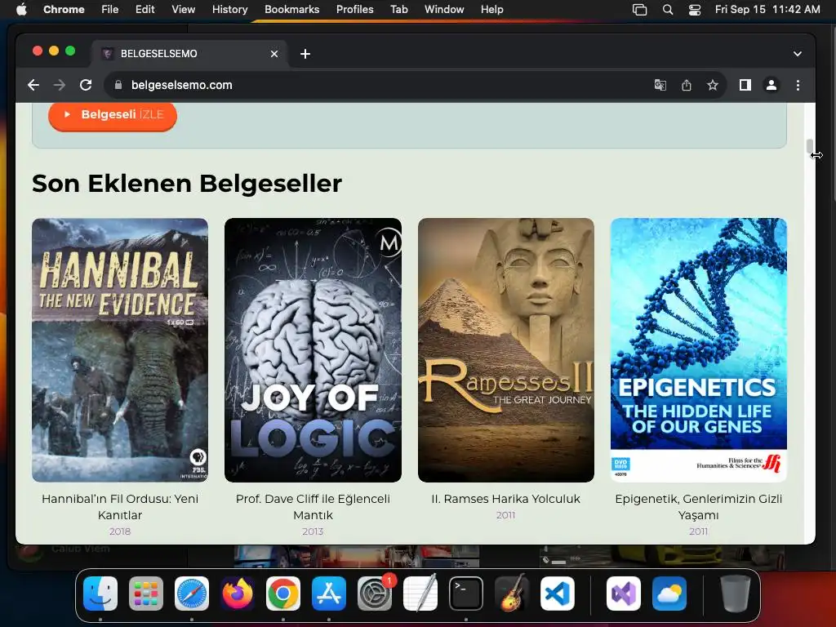Bookmark this tab with the star icon
836x627 pixels.
coord(712,85)
